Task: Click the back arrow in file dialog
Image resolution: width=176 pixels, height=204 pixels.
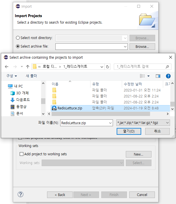Action: 7,67
